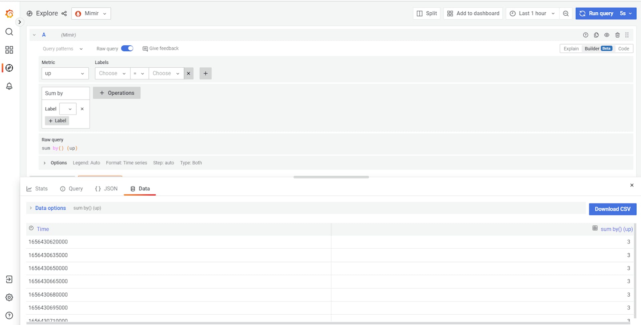Open the Mimir data source dropdown
The height and width of the screenshot is (325, 641).
[x=91, y=13]
